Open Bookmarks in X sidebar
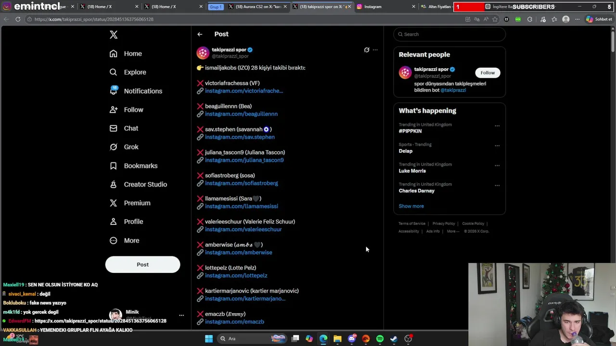 click(134, 166)
